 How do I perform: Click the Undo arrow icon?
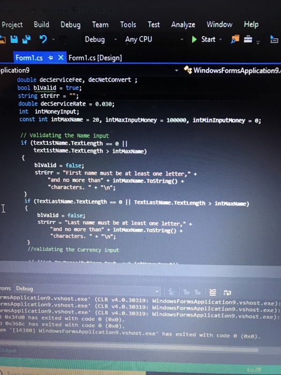[43, 39]
